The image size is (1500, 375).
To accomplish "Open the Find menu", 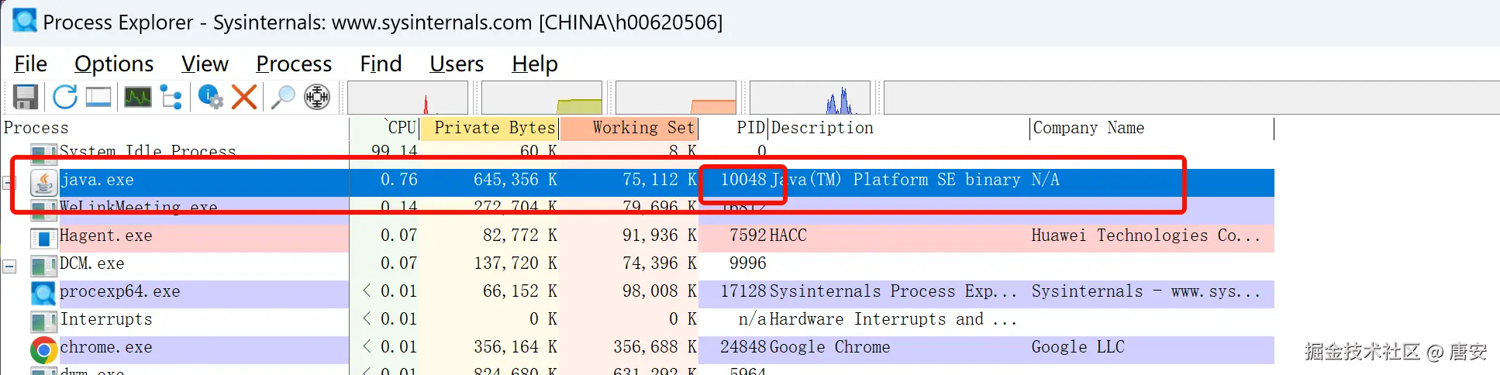I will tap(381, 64).
